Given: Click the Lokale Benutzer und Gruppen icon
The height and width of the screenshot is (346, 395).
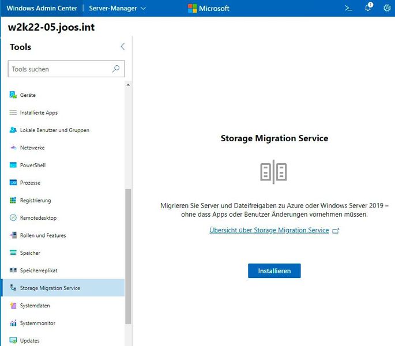Looking at the screenshot, I should click(13, 130).
